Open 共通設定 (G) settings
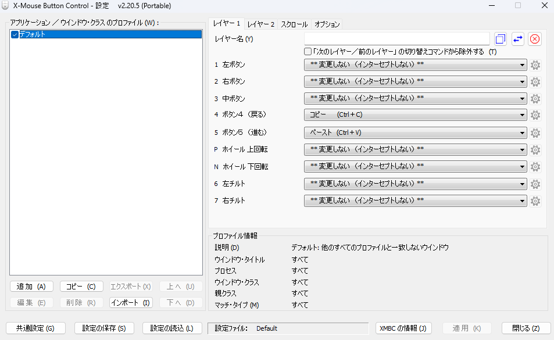Viewport: 554px width, 340px height. tap(35, 328)
